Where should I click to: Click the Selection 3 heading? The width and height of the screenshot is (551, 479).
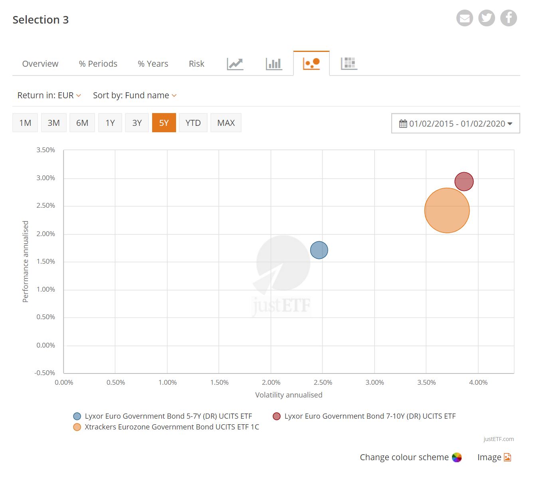pyautogui.click(x=41, y=20)
